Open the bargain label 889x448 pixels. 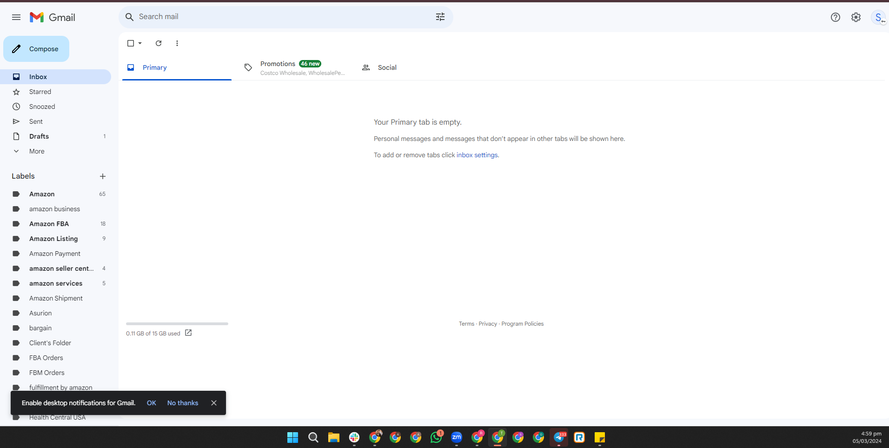(x=55, y=328)
